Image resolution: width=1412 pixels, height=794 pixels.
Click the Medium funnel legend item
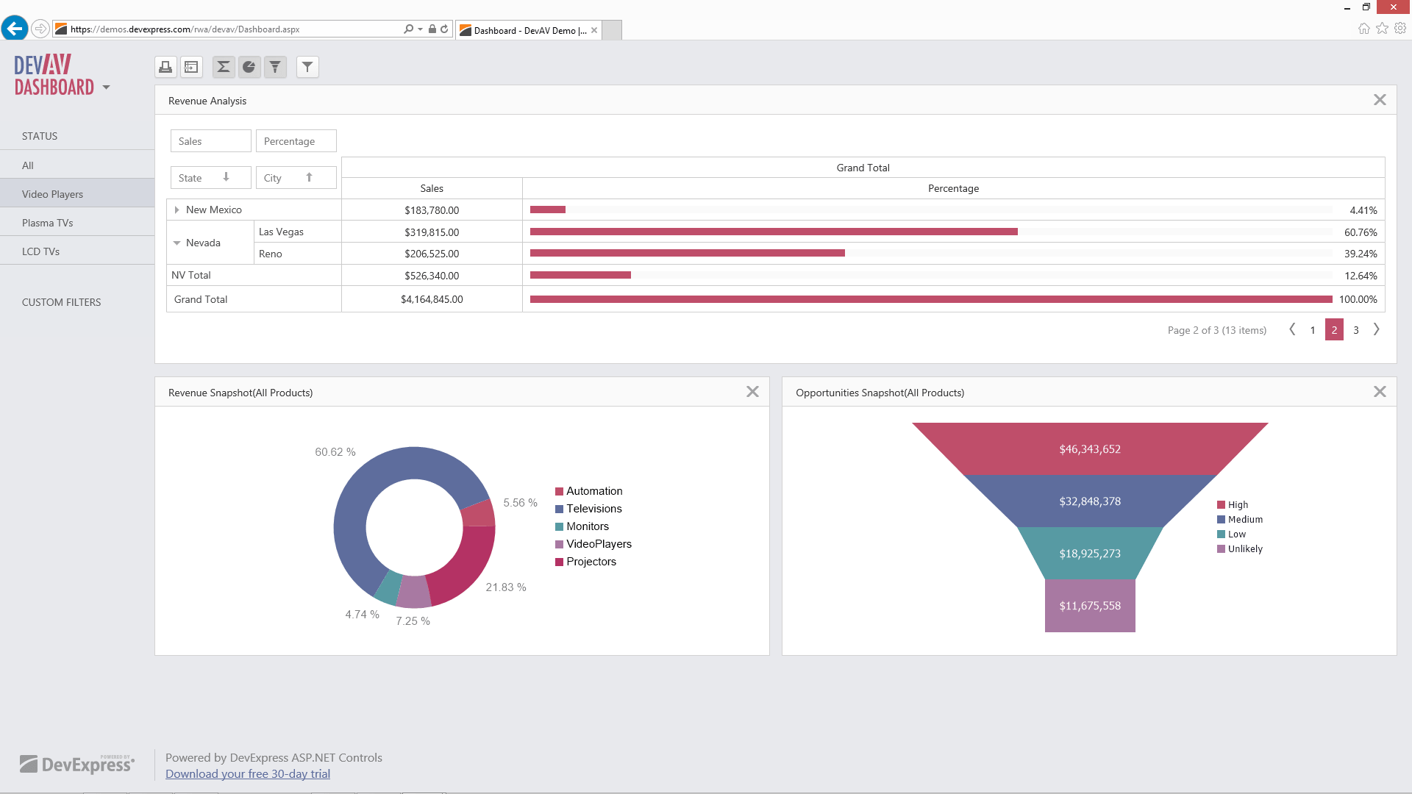(x=1240, y=520)
